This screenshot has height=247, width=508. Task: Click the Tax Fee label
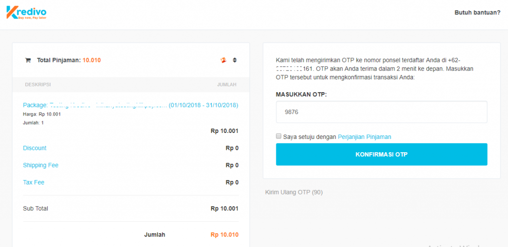pyautogui.click(x=34, y=183)
